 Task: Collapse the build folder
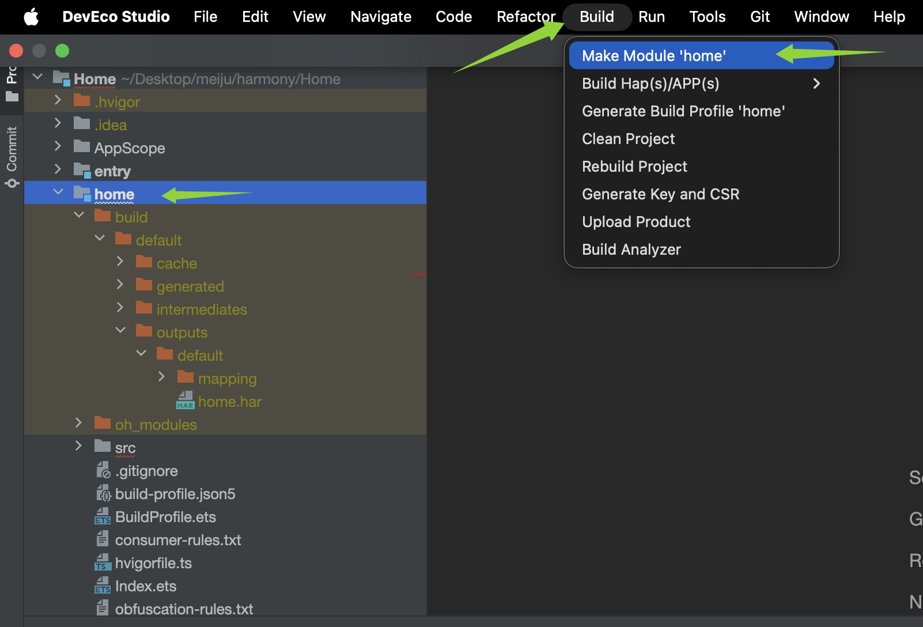pyautogui.click(x=79, y=215)
